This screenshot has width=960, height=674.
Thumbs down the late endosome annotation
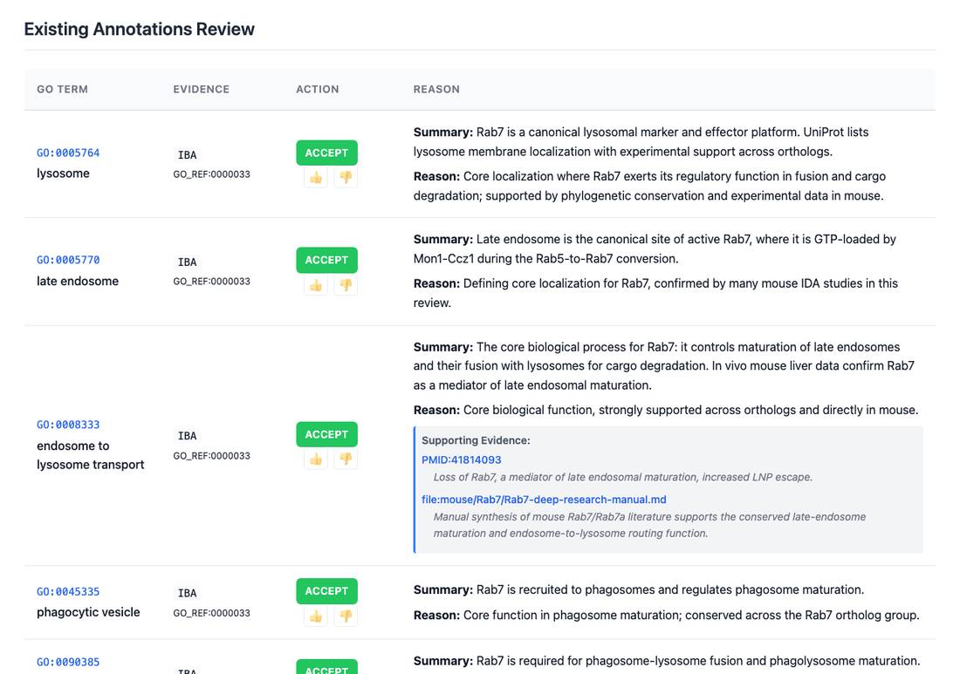tap(346, 285)
